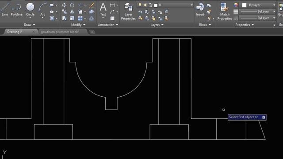Open the Layer Properties manager

(128, 11)
